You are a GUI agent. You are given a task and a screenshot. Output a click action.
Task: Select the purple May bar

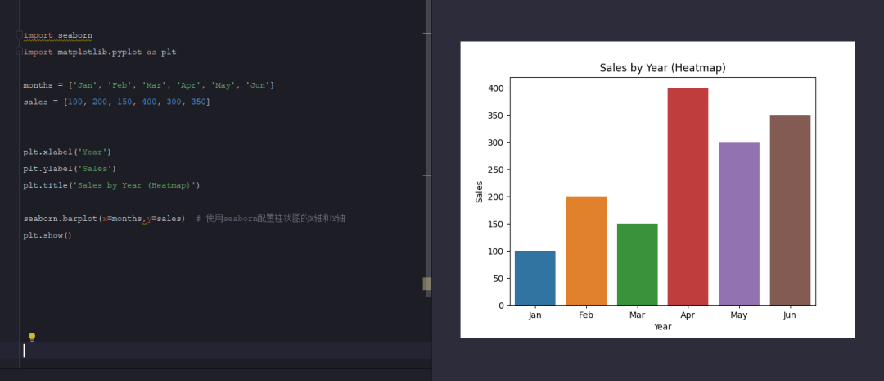tap(738, 224)
